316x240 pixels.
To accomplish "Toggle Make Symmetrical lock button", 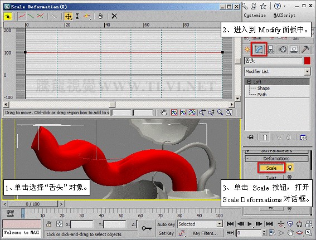I will [8, 17].
